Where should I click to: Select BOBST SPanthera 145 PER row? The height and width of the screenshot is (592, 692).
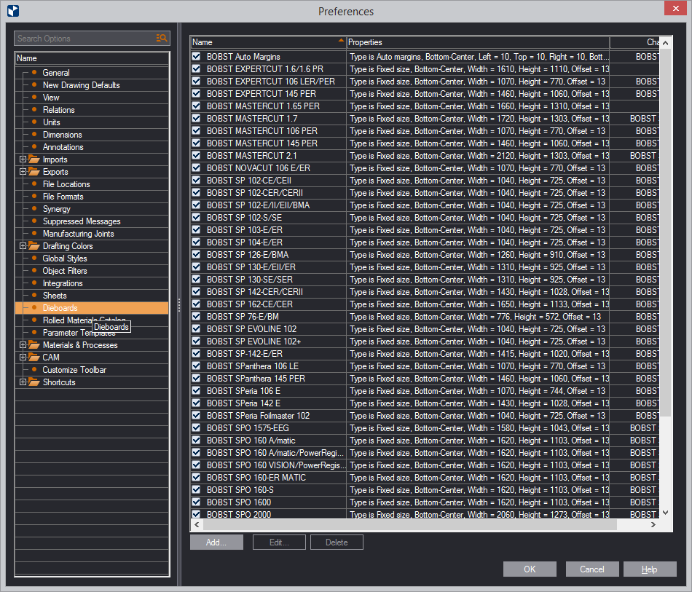pos(425,379)
